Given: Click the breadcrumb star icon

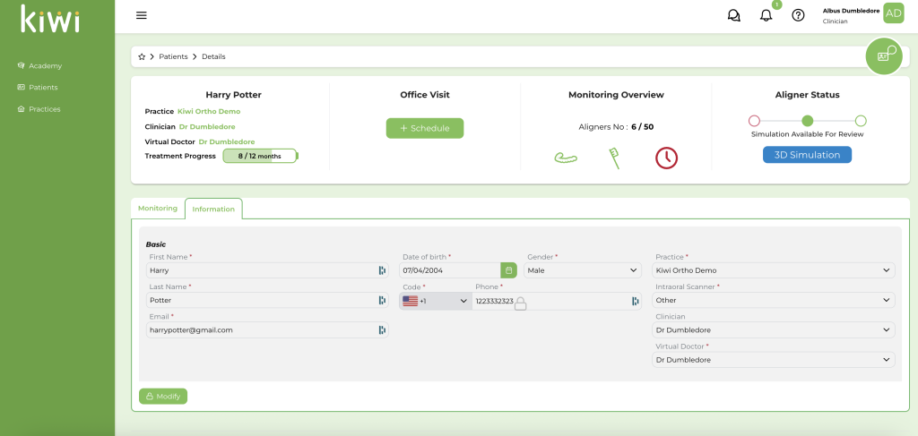Looking at the screenshot, I should coord(142,56).
